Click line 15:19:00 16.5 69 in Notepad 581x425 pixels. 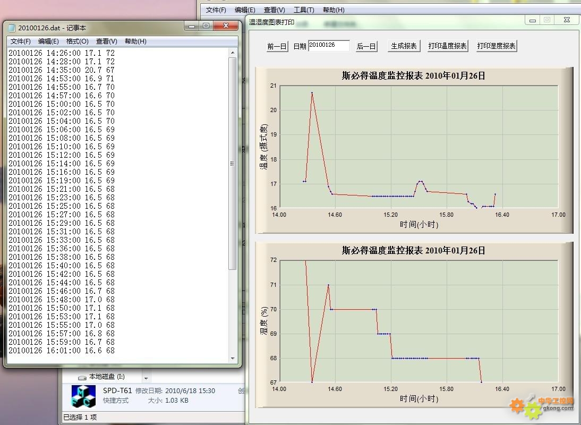click(x=62, y=181)
